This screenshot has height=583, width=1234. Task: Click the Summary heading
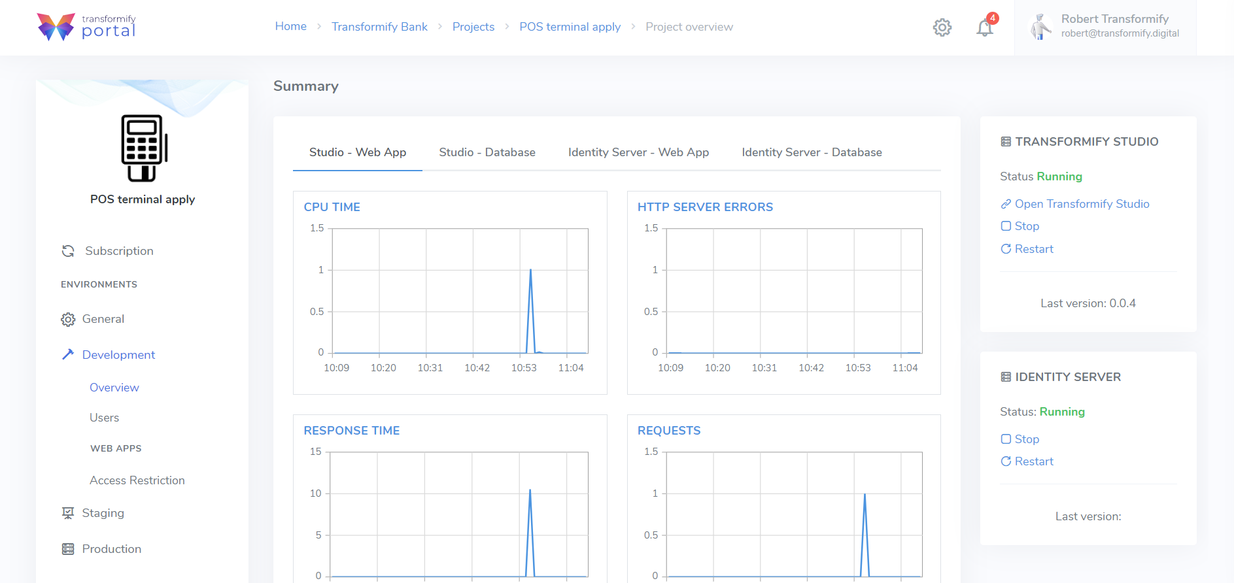click(306, 86)
